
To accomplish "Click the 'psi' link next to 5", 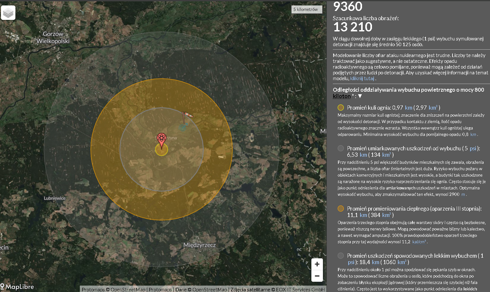I will coord(473,148).
